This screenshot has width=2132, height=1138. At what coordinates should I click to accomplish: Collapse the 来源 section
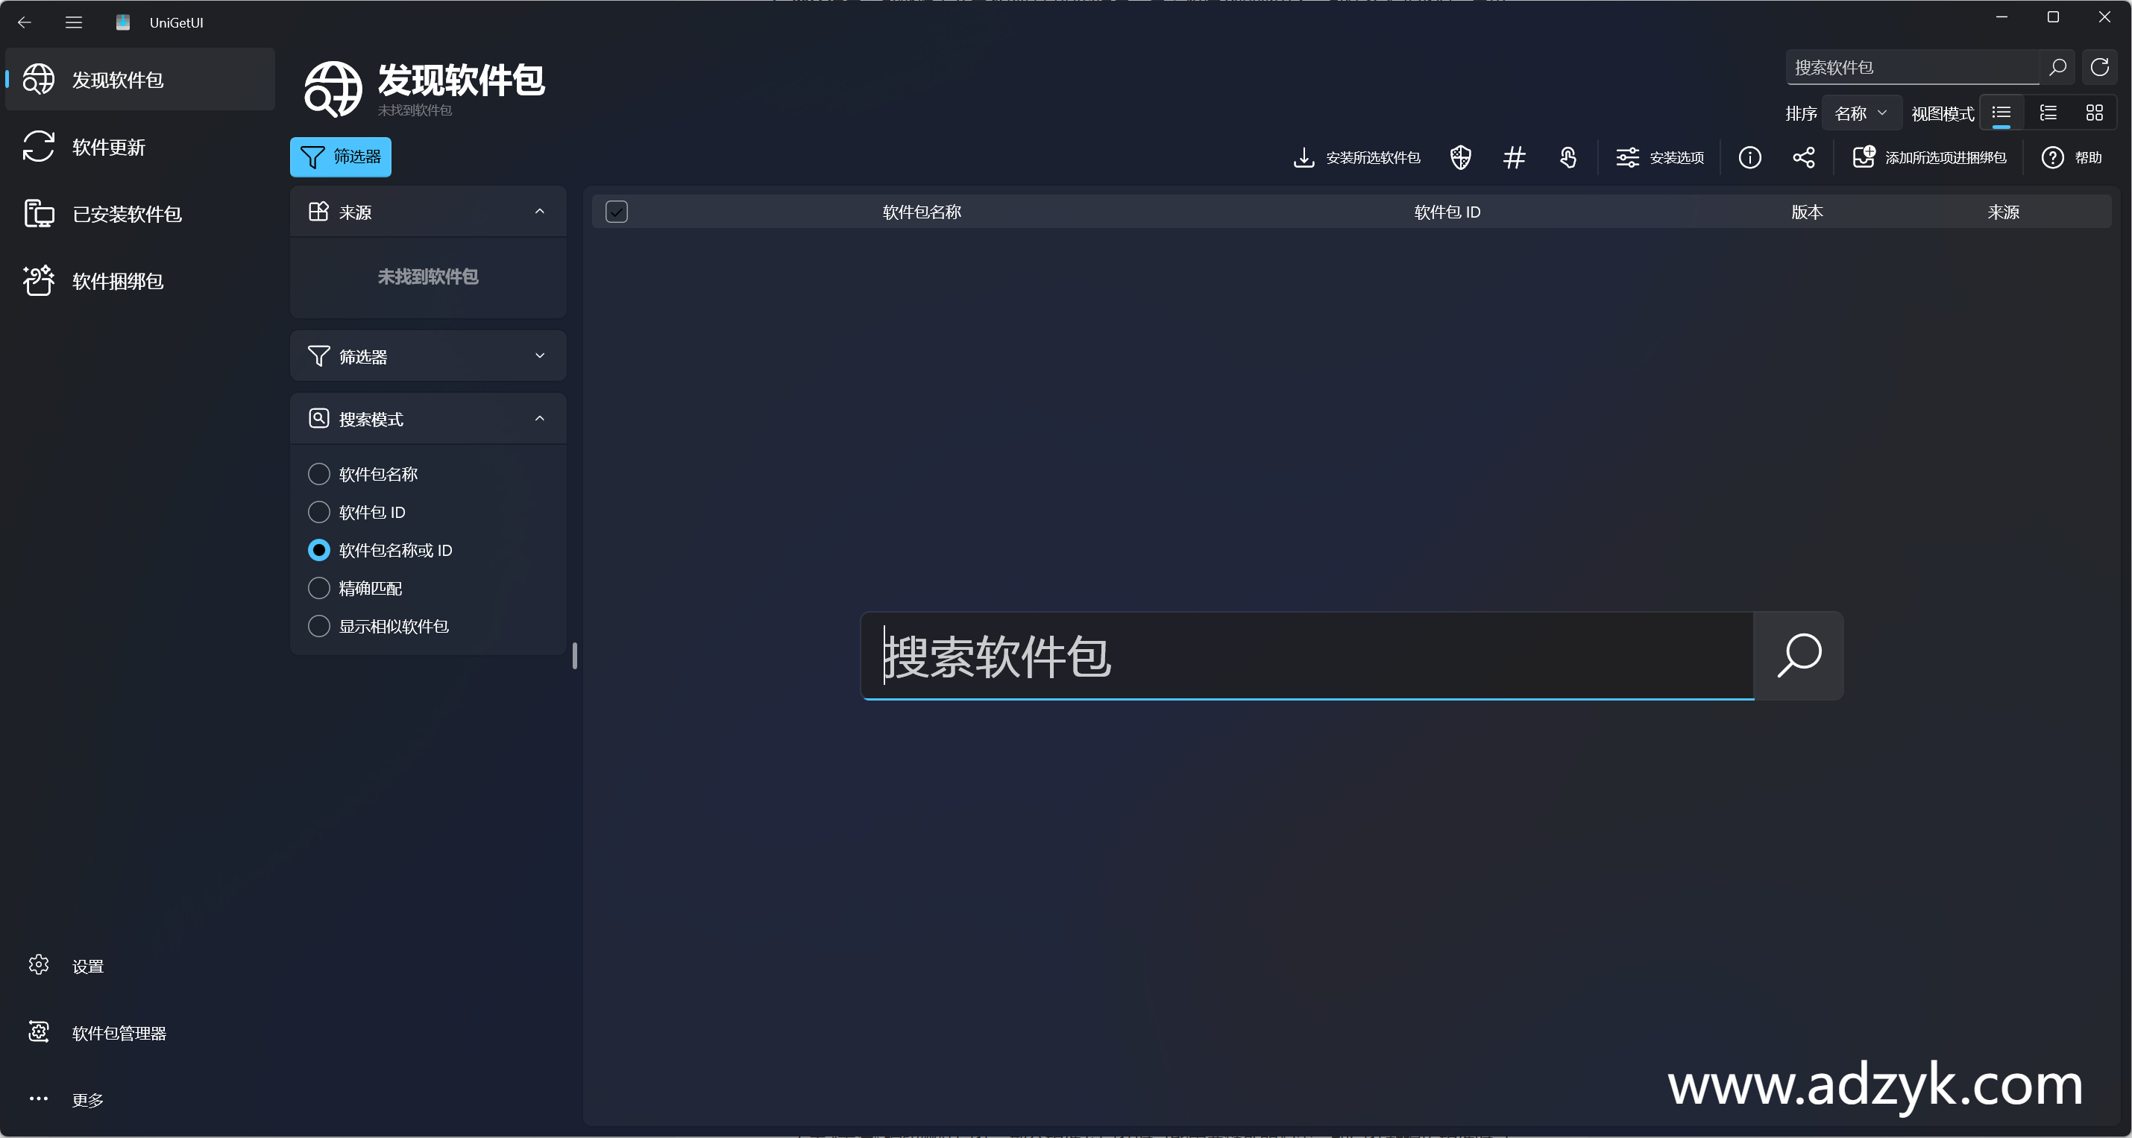coord(540,212)
